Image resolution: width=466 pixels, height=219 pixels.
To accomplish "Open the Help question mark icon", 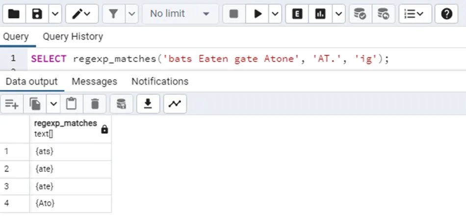I will [446, 14].
